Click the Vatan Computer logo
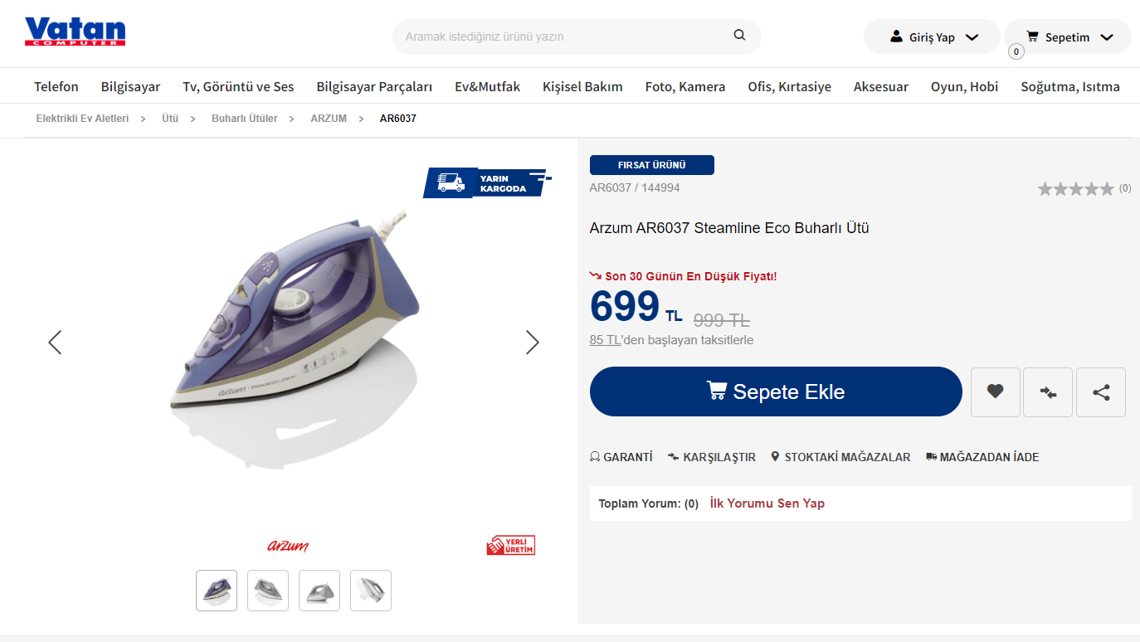This screenshot has height=642, width=1140. tap(75, 32)
